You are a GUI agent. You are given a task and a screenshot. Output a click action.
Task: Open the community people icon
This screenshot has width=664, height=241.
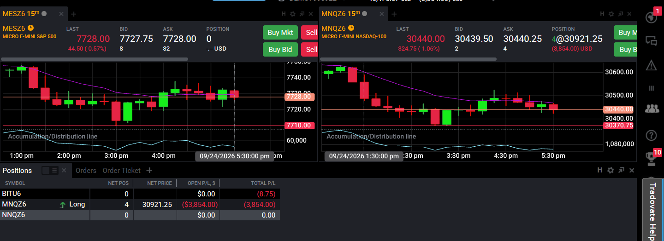coord(652,109)
